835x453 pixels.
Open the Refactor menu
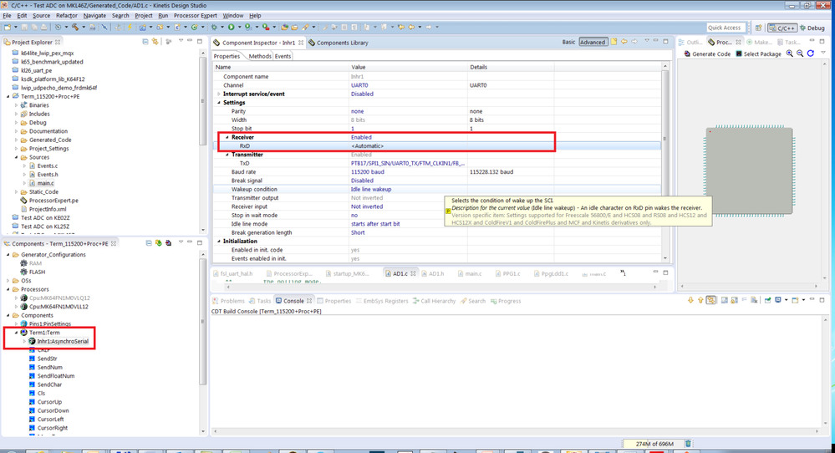[67, 15]
